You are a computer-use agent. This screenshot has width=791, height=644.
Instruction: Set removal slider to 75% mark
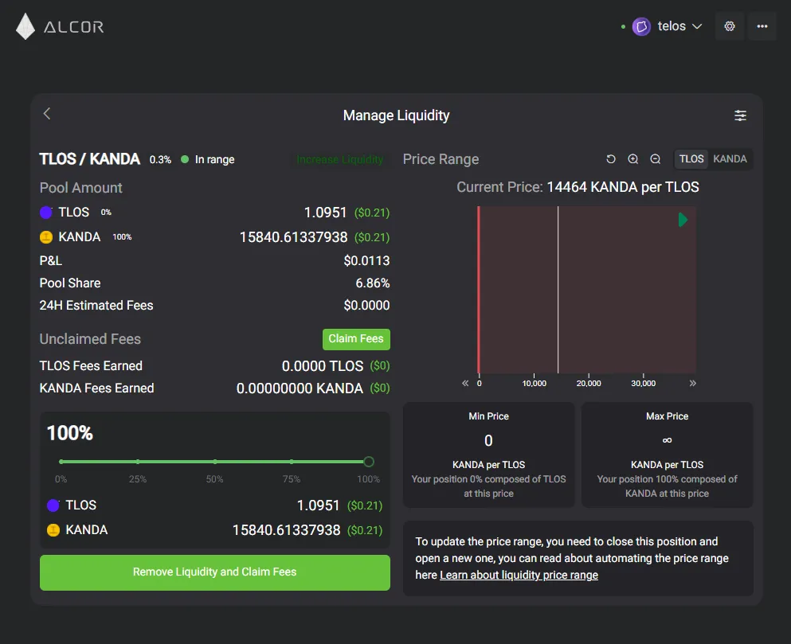pyautogui.click(x=292, y=462)
